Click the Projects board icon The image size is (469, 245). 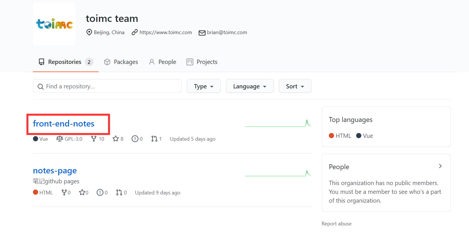[x=190, y=62]
